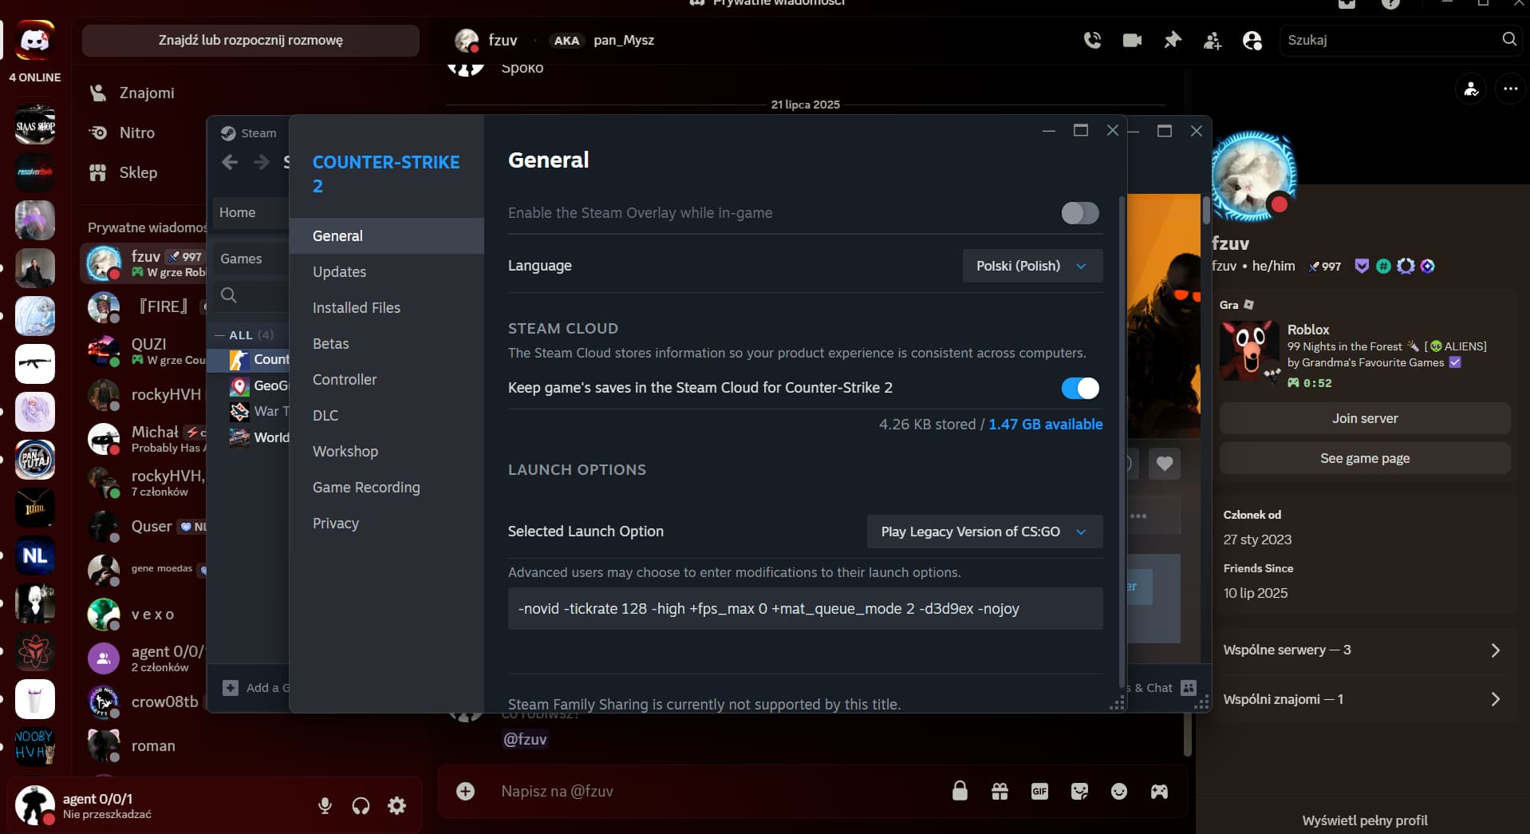
Task: Open the Betas tab
Action: click(x=386, y=344)
